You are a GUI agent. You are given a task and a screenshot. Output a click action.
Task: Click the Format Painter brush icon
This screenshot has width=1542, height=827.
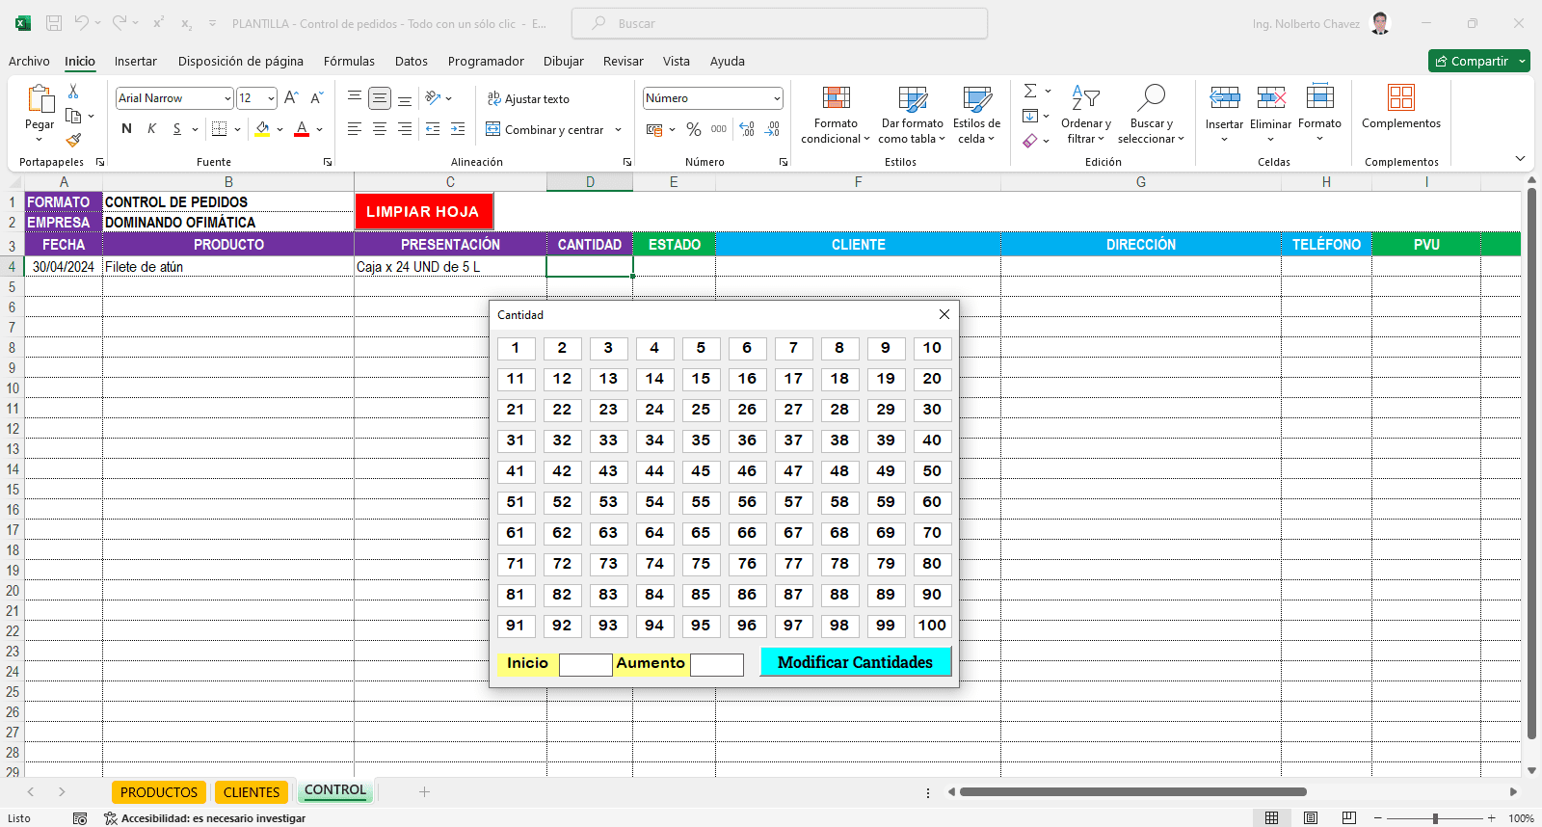click(73, 141)
